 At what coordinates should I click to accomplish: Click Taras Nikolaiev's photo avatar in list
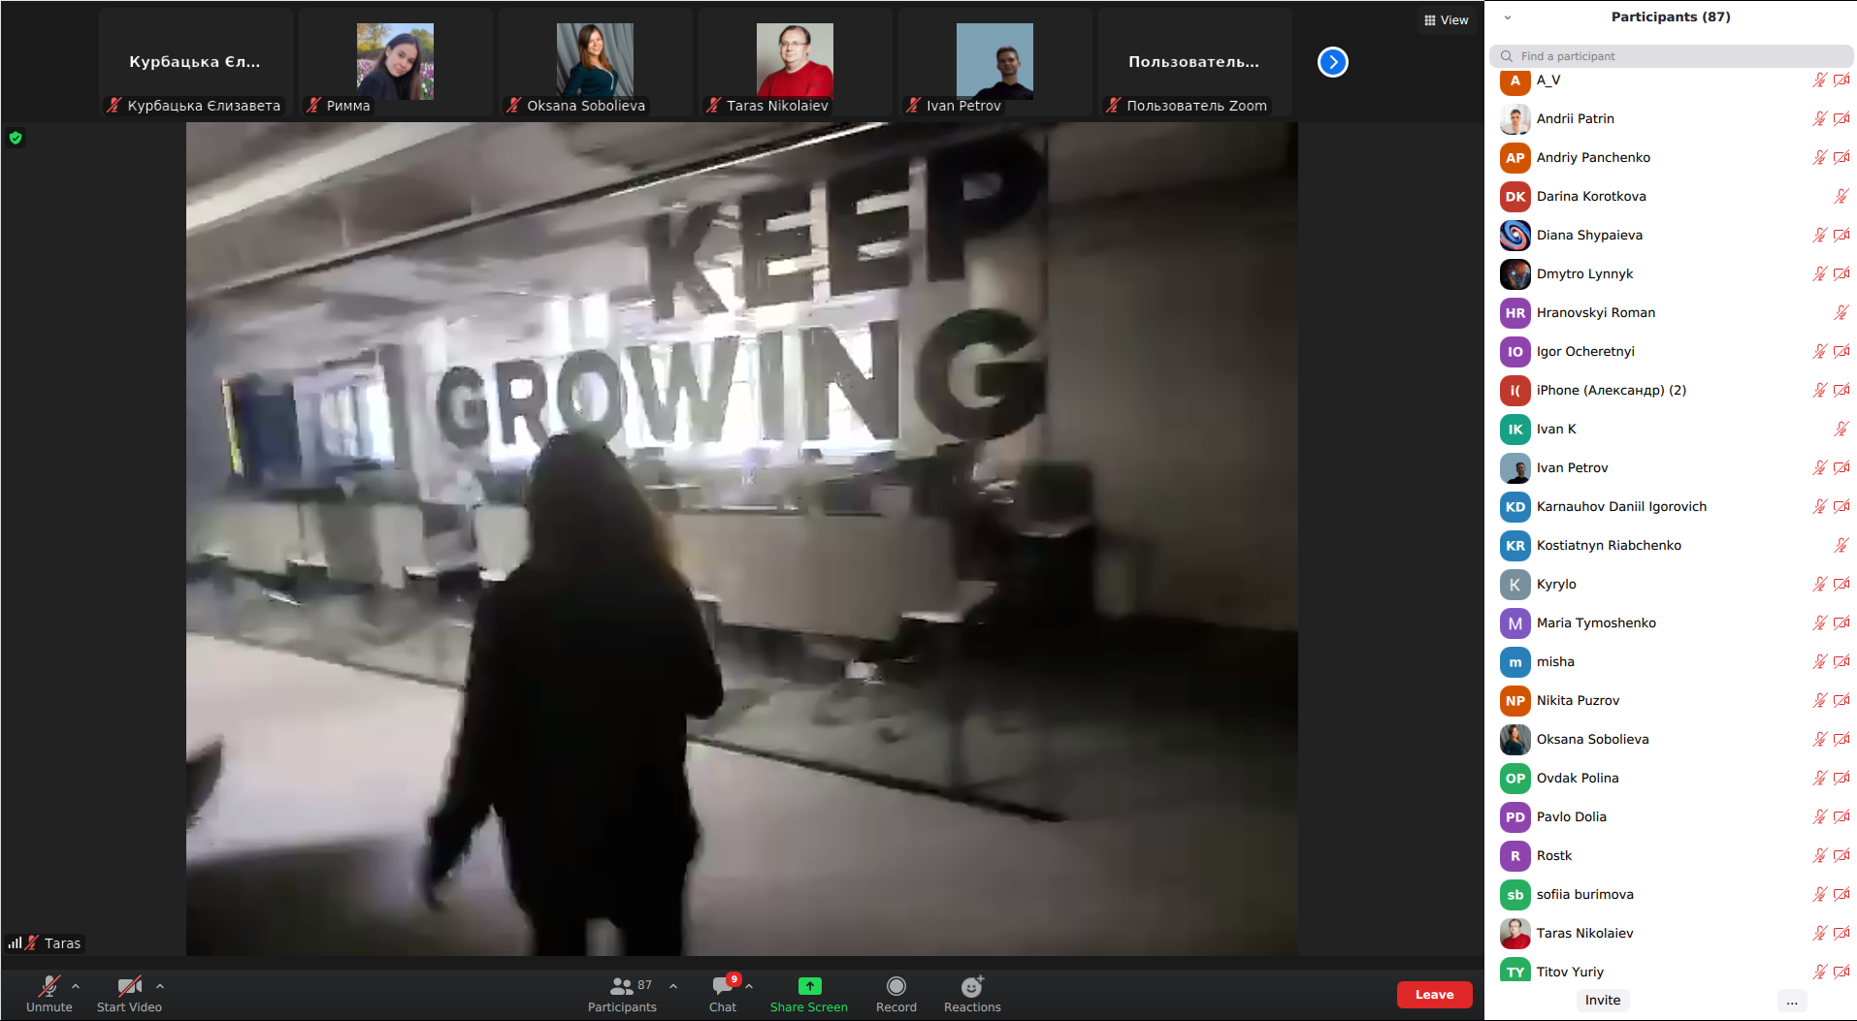coord(1515,933)
